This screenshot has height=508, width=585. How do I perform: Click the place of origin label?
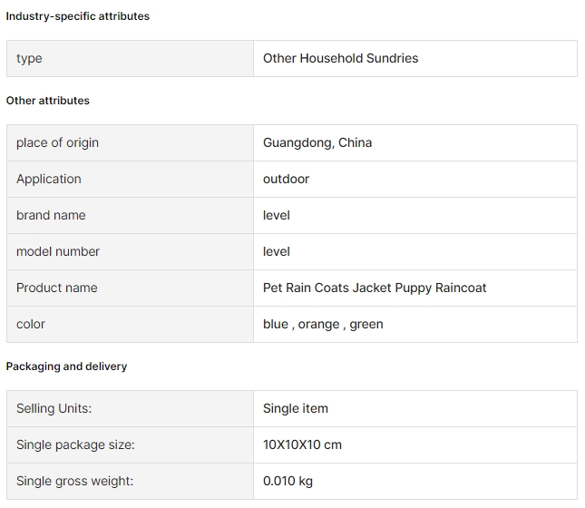click(x=57, y=143)
